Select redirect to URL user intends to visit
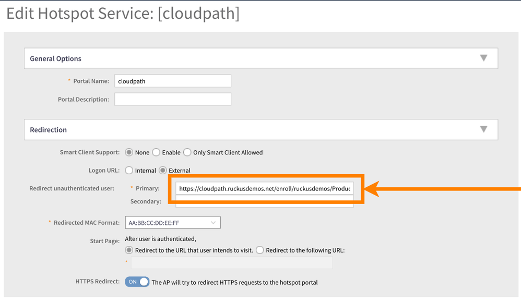521x301 pixels. coord(129,250)
